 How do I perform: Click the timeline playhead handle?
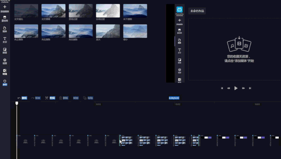[17, 103]
